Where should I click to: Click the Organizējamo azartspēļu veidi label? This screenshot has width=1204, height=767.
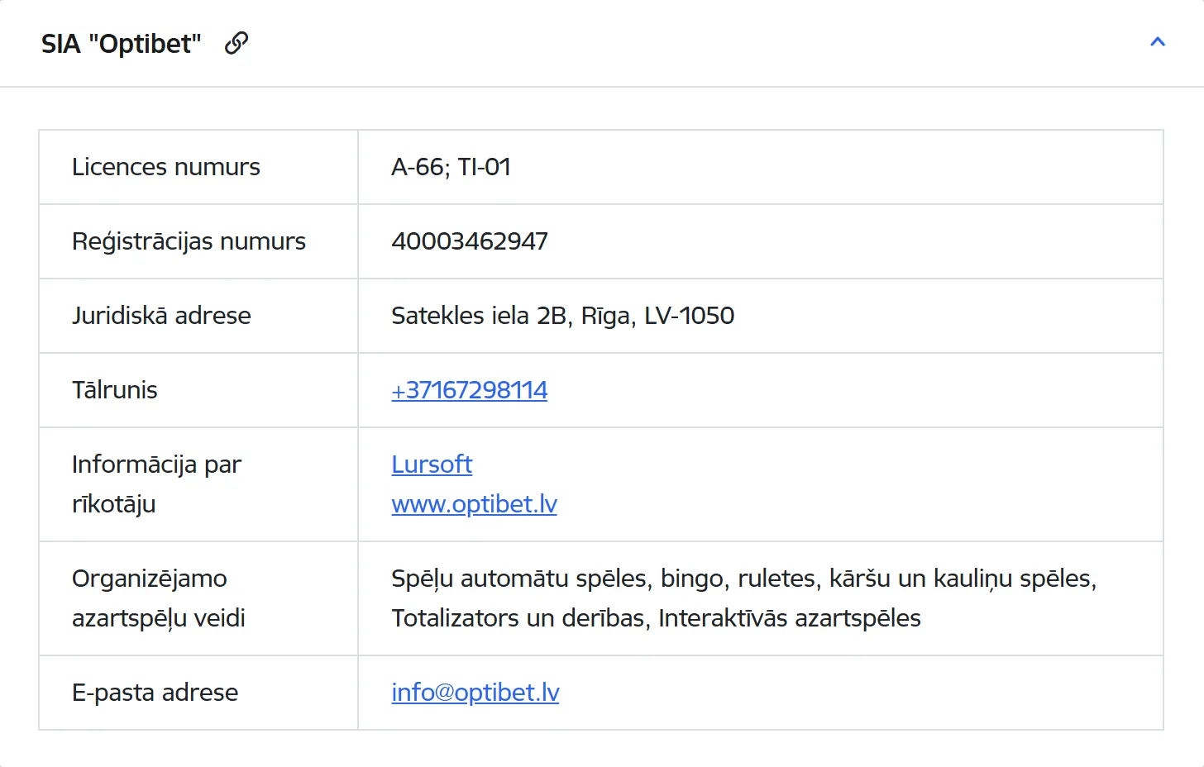point(159,598)
